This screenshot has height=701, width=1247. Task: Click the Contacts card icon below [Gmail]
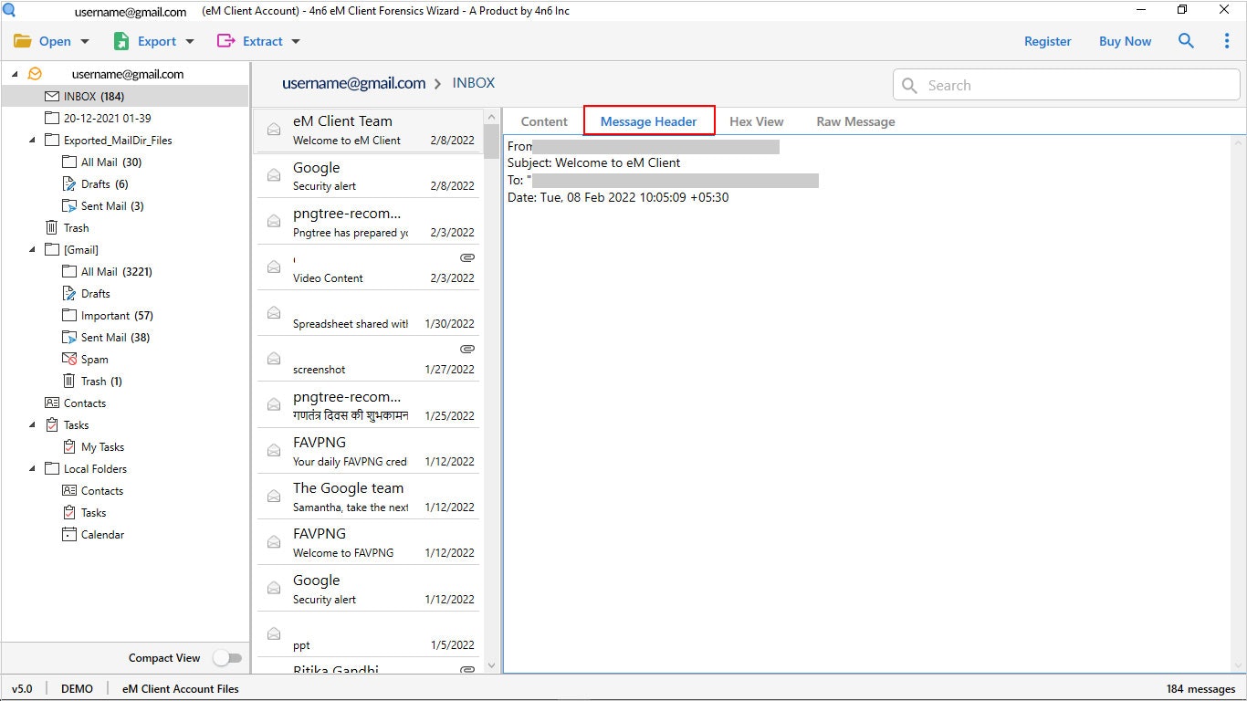52,403
